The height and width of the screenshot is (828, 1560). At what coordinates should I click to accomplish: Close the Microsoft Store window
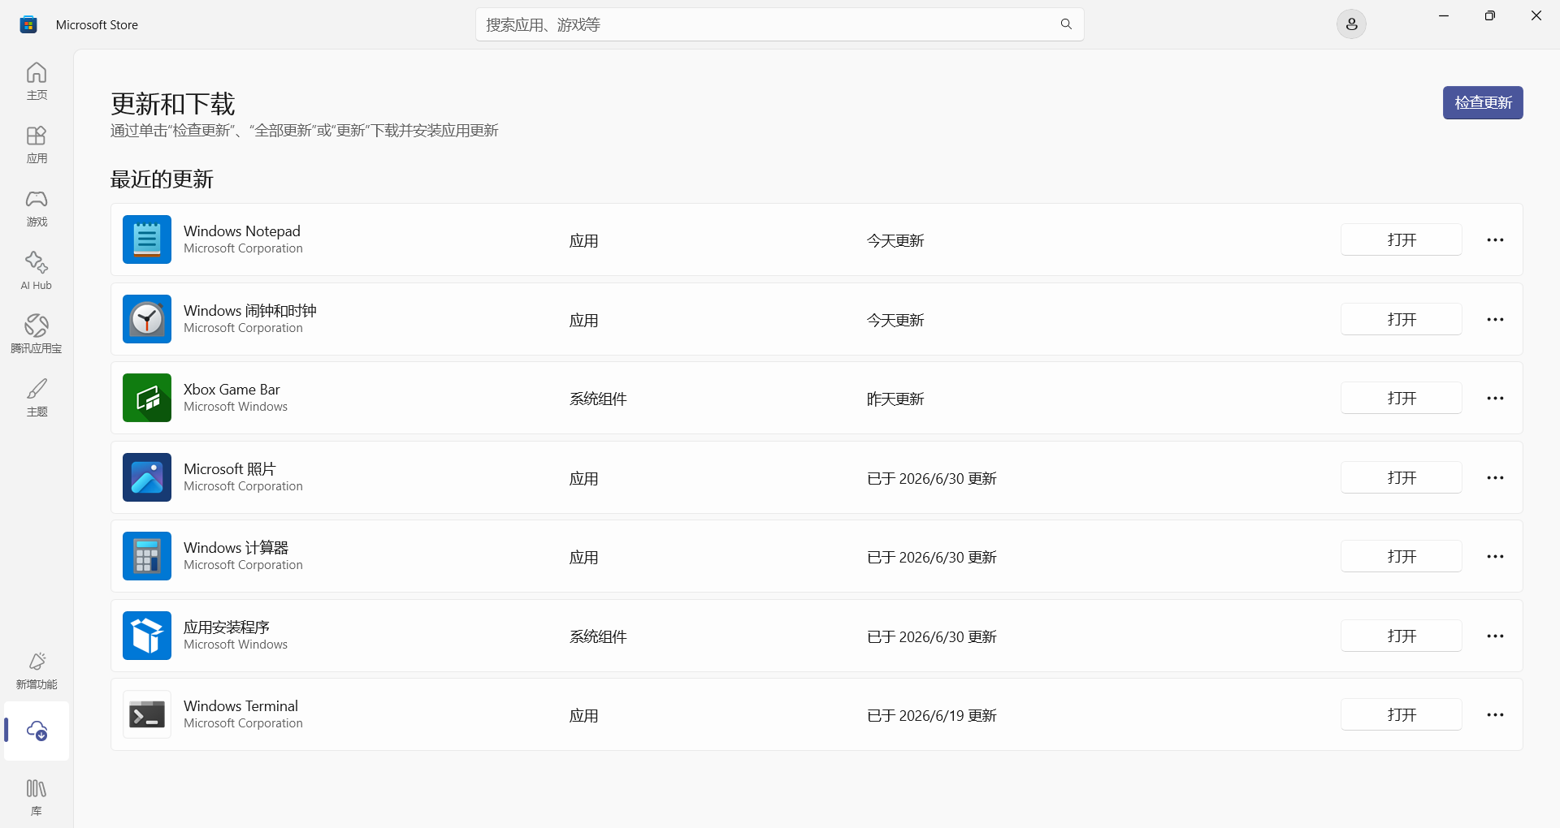coord(1536,16)
